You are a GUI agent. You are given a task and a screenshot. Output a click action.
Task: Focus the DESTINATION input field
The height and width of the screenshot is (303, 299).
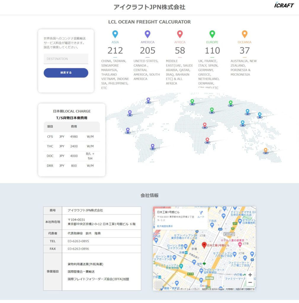click(66, 59)
